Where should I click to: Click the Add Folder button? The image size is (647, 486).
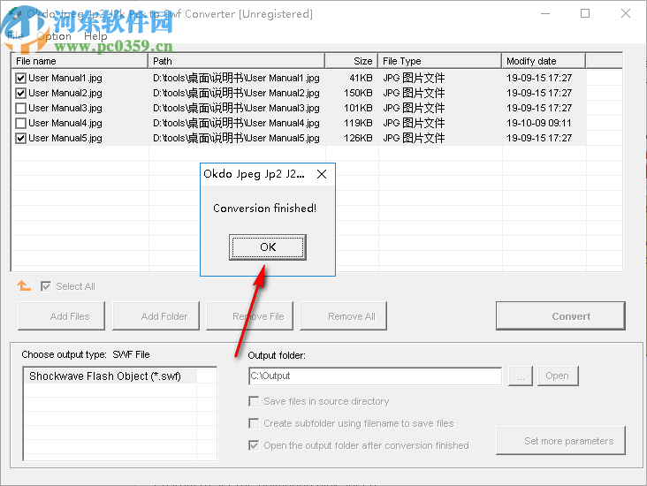156,316
